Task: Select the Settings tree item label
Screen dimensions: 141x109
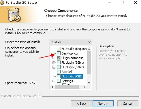Action: tap(67, 81)
